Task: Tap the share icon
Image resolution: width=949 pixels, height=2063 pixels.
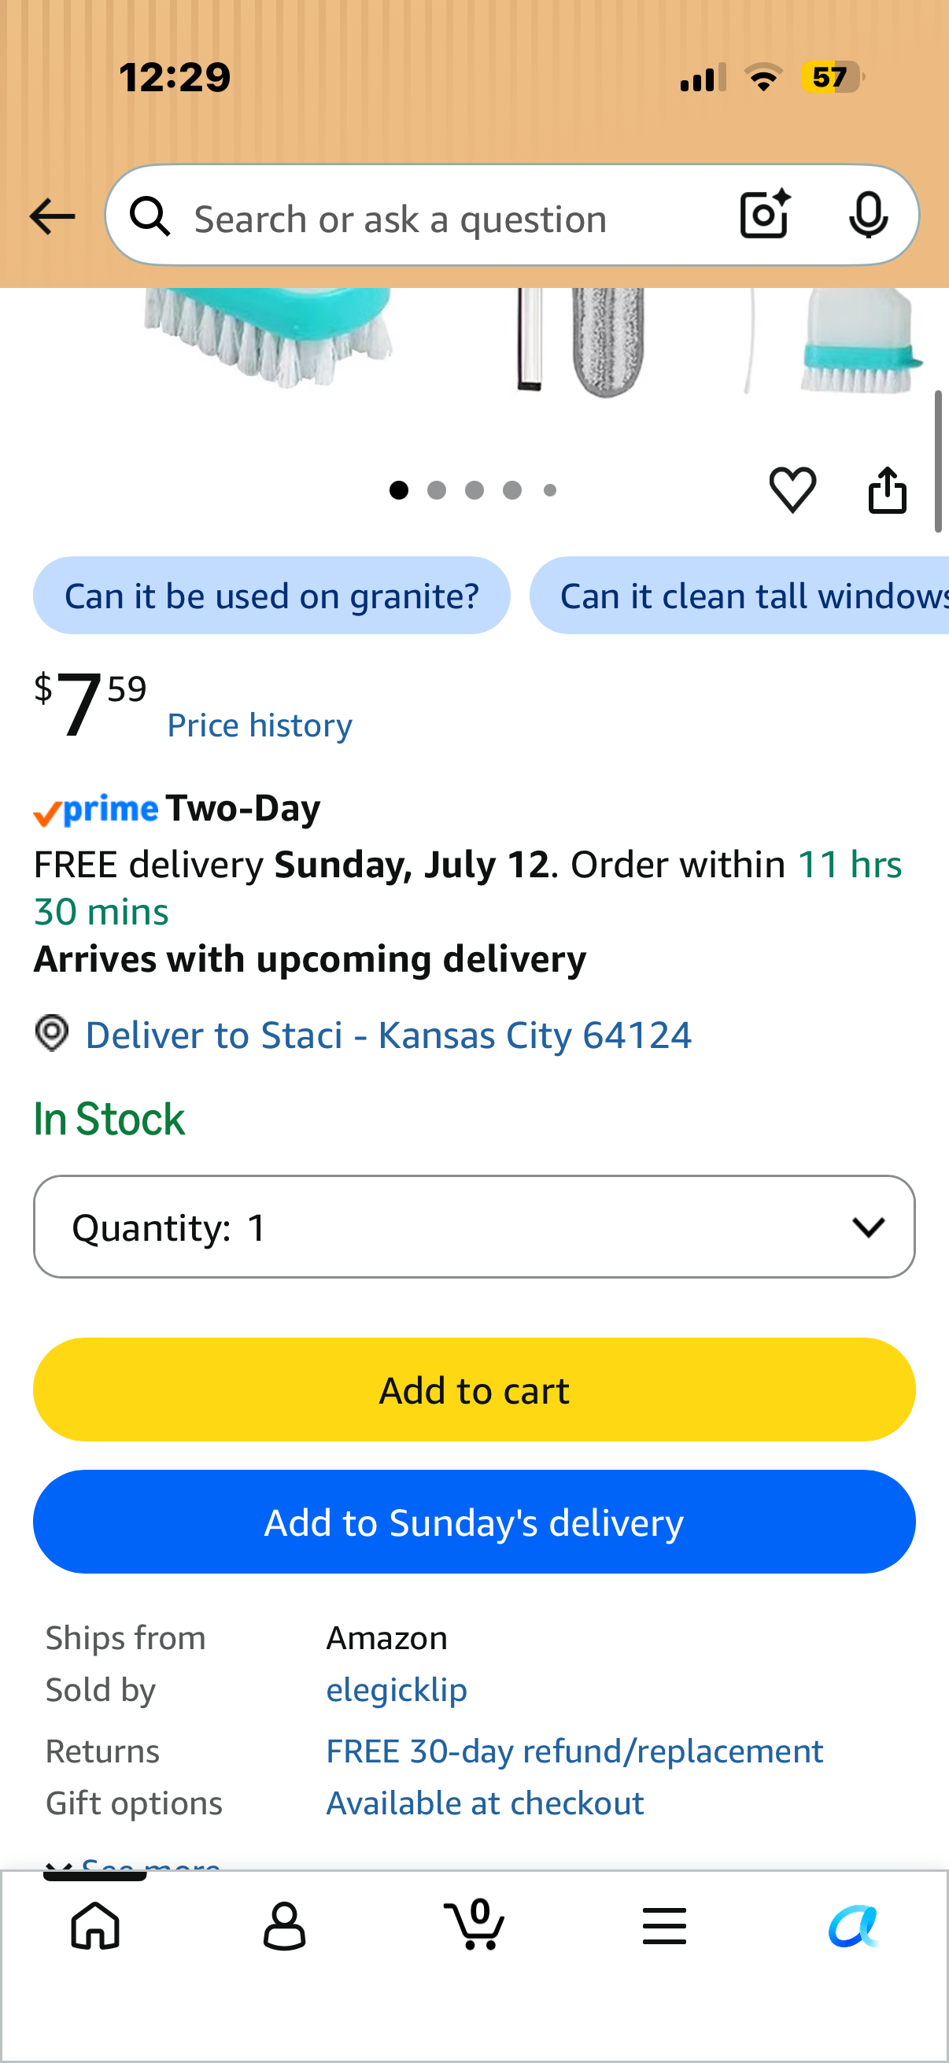Action: click(888, 489)
